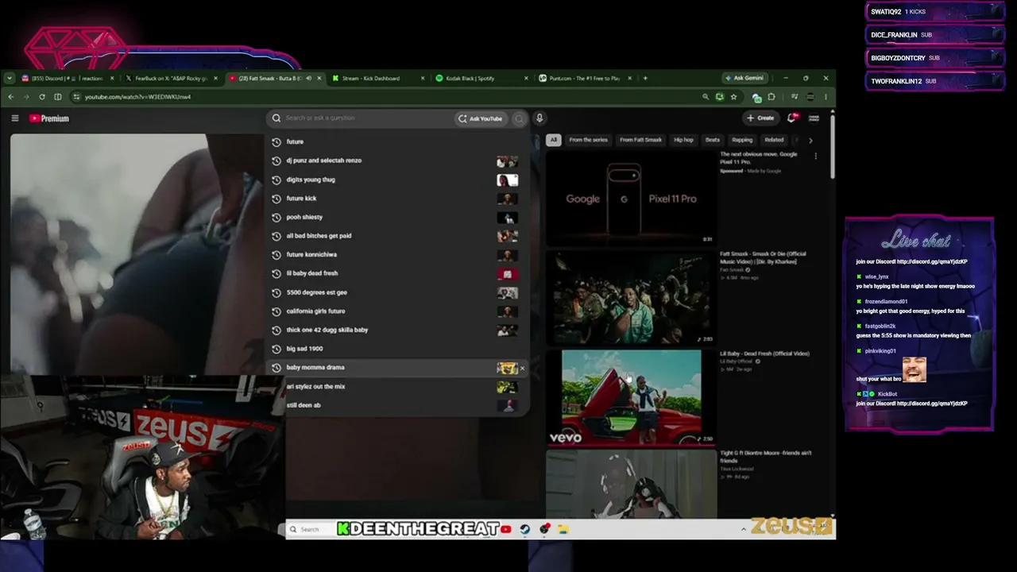Expand the tab search dropdown arrow
This screenshot has height=572, width=1017.
pos(9,78)
